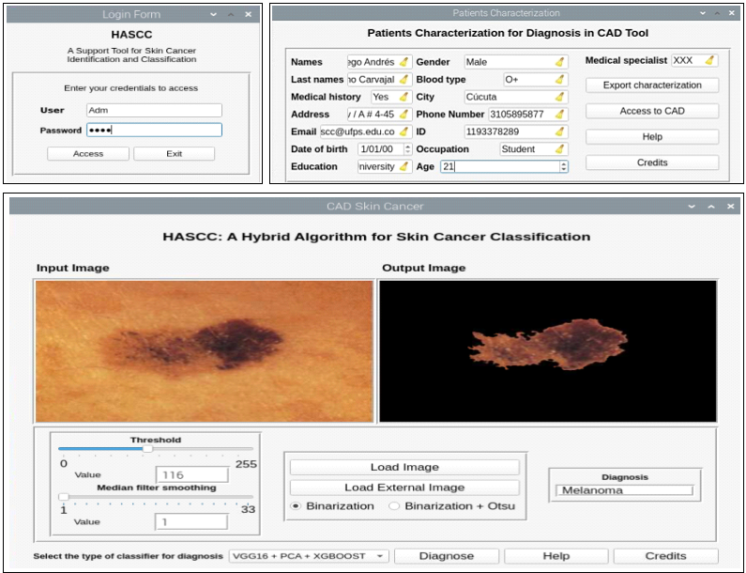This screenshot has width=746, height=573.
Task: Click broom icon in Blood type field
Action: click(x=560, y=80)
